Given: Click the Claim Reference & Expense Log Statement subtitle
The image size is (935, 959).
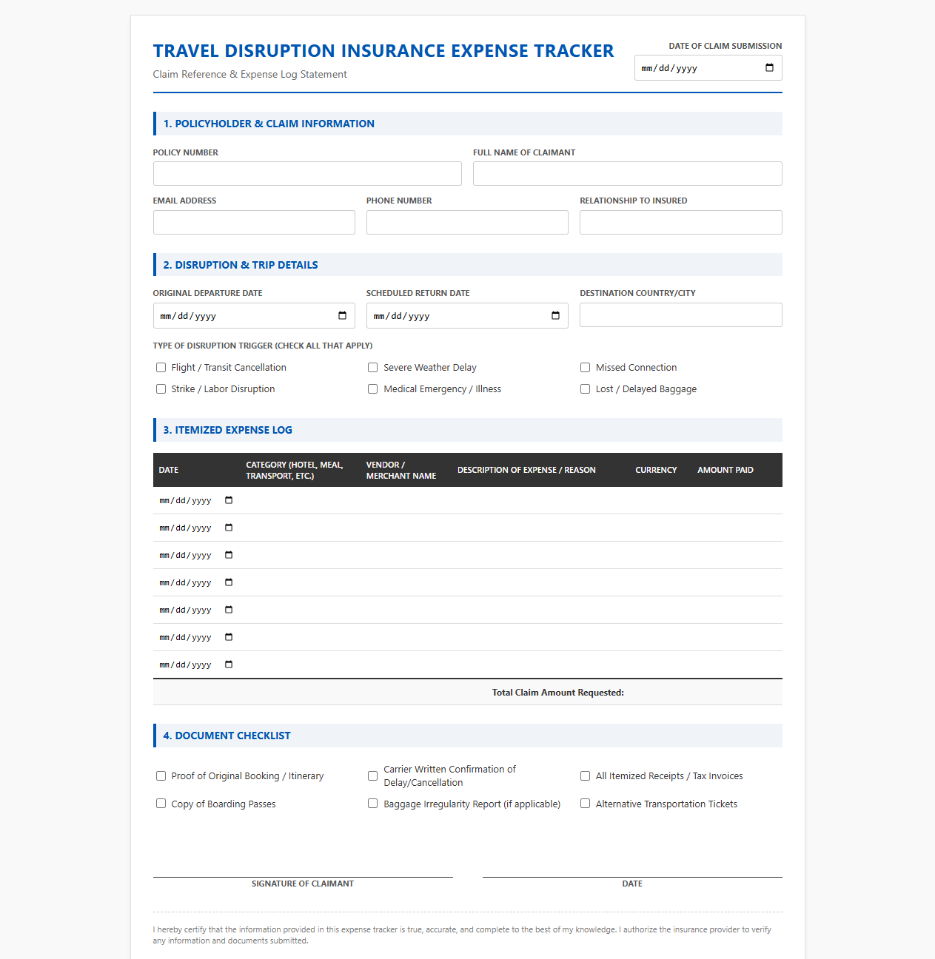Looking at the screenshot, I should (250, 74).
